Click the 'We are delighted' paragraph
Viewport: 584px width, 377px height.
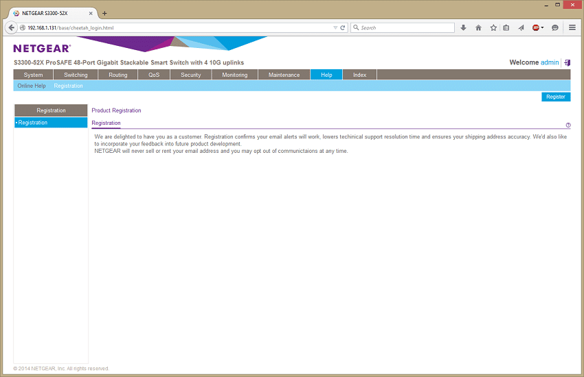[330, 141]
